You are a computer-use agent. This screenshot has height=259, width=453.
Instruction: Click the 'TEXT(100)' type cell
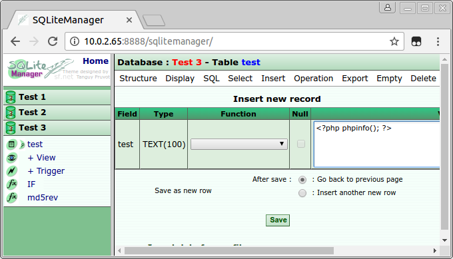[164, 144]
